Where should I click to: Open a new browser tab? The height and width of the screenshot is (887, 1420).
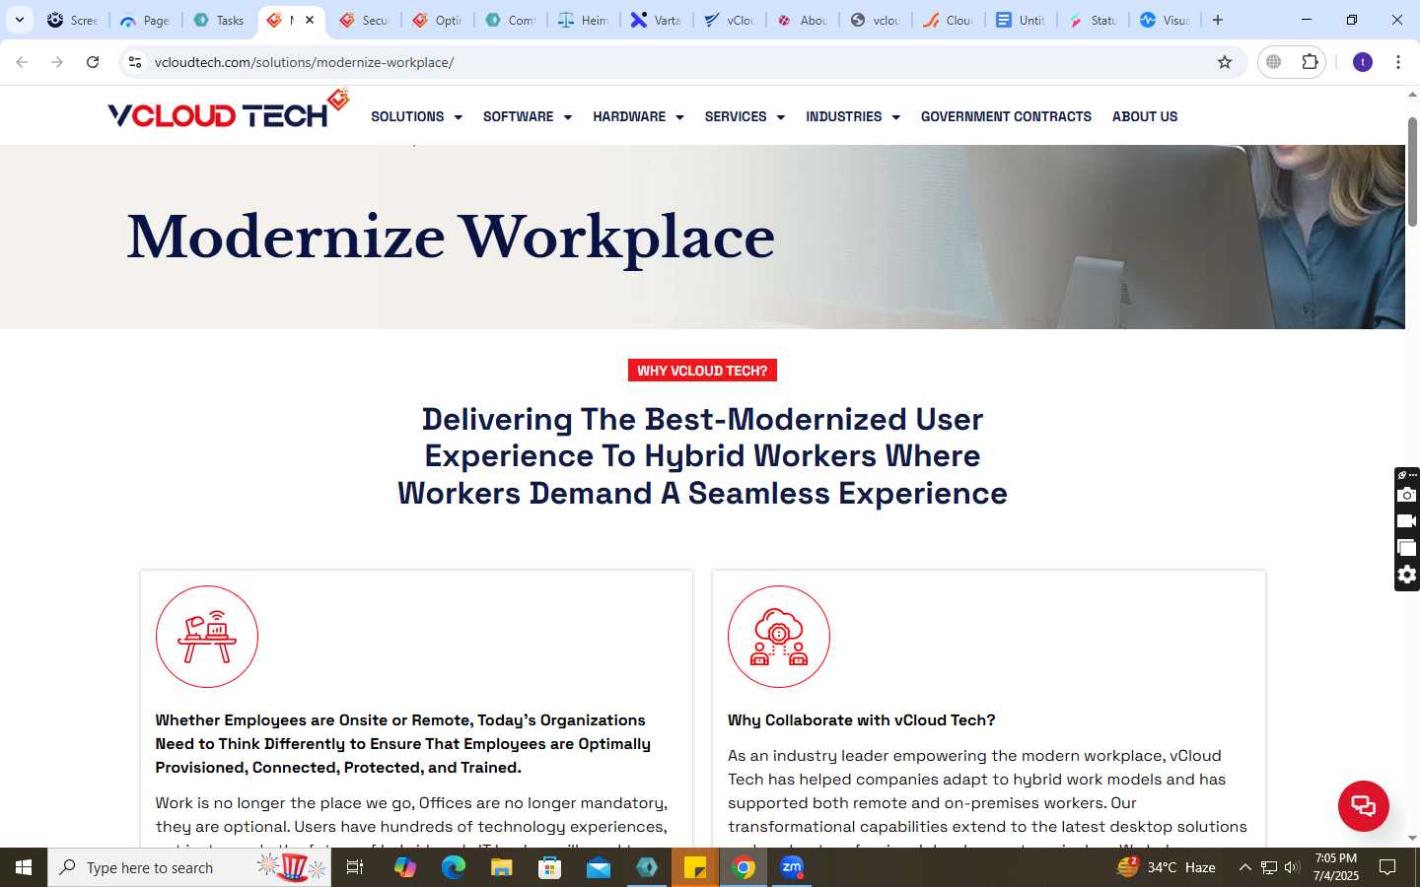pyautogui.click(x=1218, y=20)
